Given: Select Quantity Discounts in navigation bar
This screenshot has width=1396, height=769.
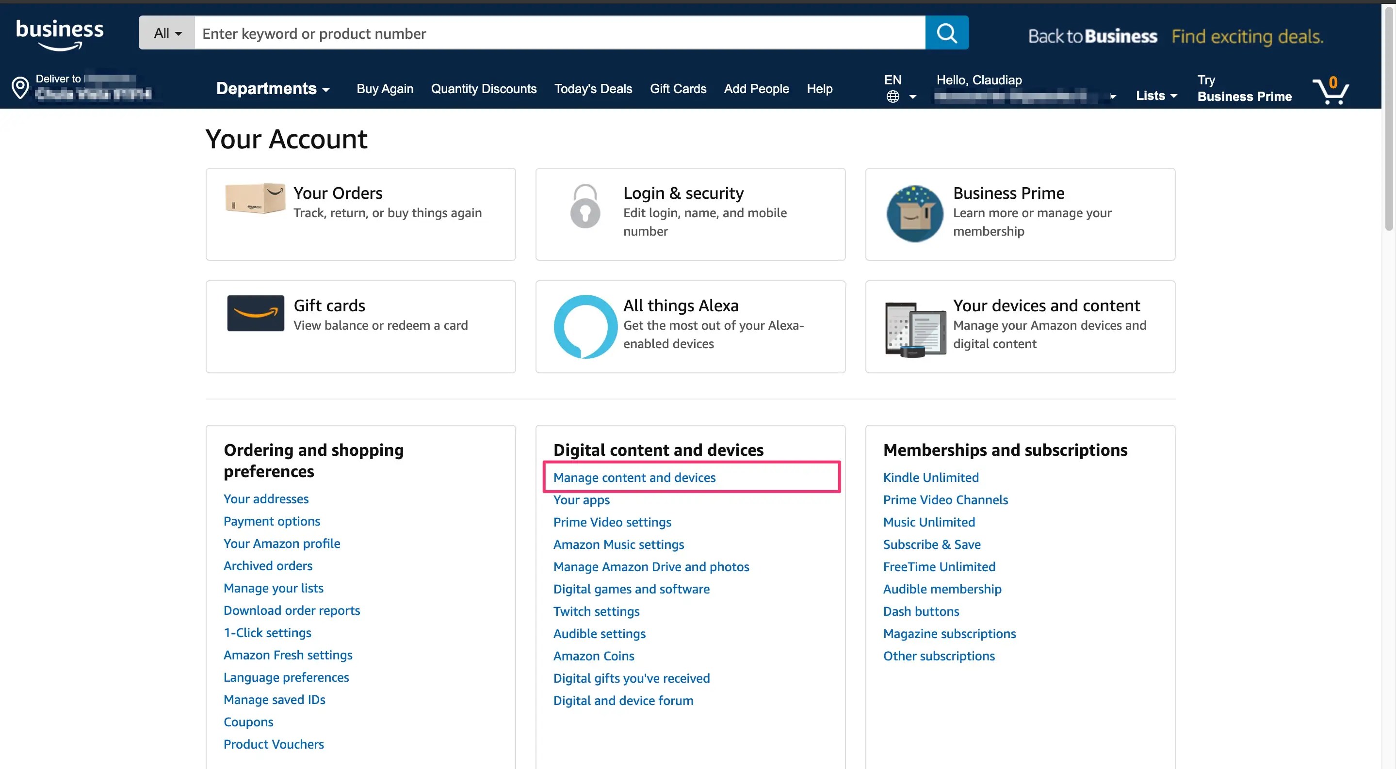Looking at the screenshot, I should tap(484, 89).
